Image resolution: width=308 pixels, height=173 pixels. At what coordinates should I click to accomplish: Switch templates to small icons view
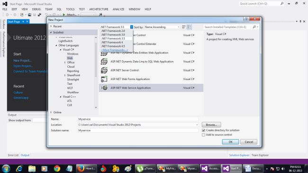coord(184,27)
